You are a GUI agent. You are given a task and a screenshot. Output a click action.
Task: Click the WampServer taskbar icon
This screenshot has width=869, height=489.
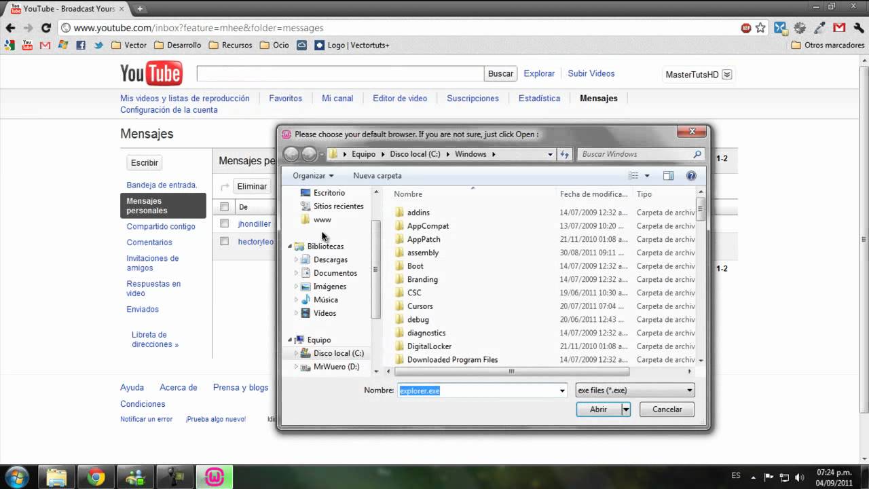(214, 477)
